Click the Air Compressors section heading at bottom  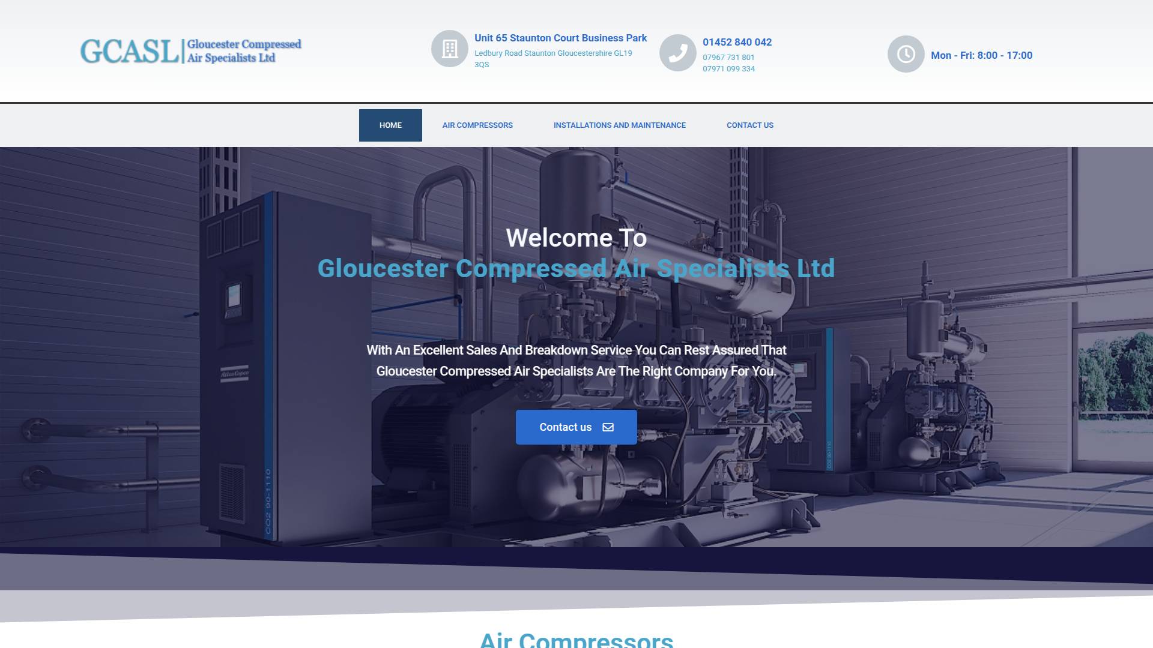point(576,639)
